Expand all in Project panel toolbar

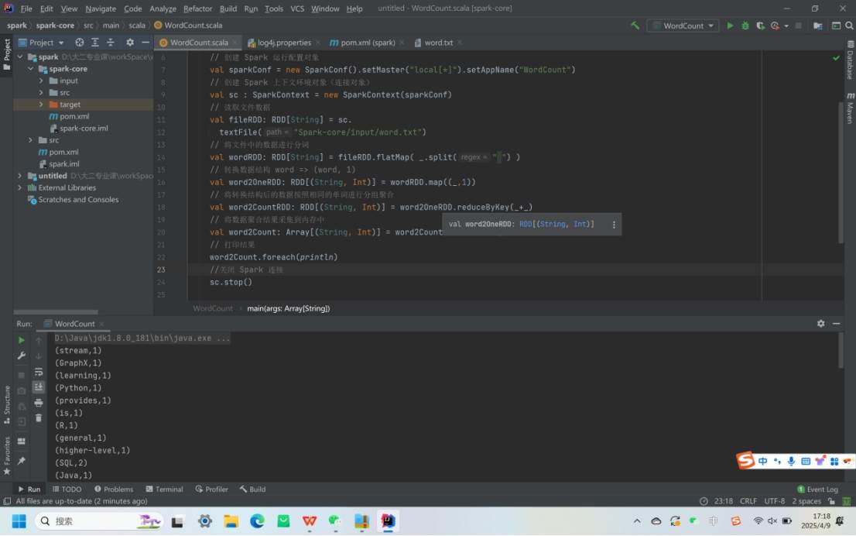point(95,42)
